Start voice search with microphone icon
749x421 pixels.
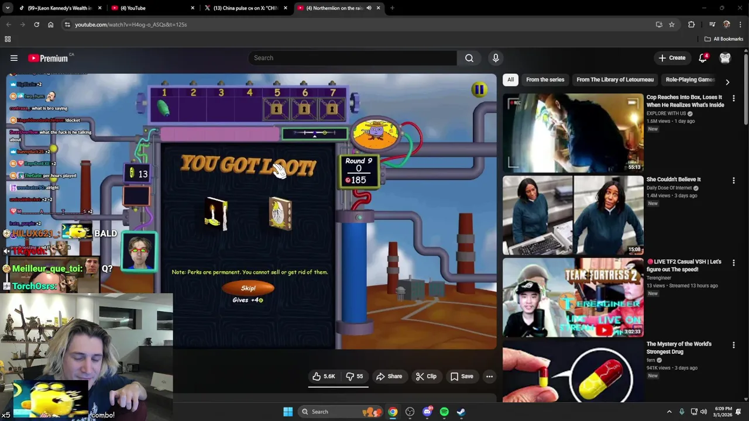[x=496, y=58]
